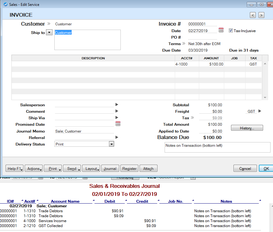Open the Ship to dropdown arrow

tap(49, 33)
